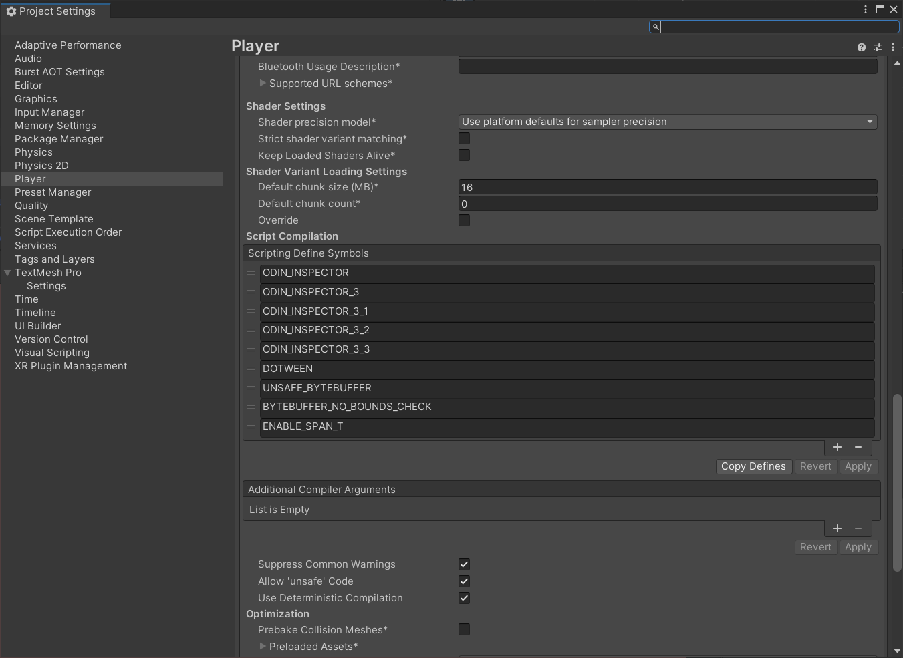The image size is (903, 658).
Task: Open Shader precision model dropdown
Action: (668, 122)
